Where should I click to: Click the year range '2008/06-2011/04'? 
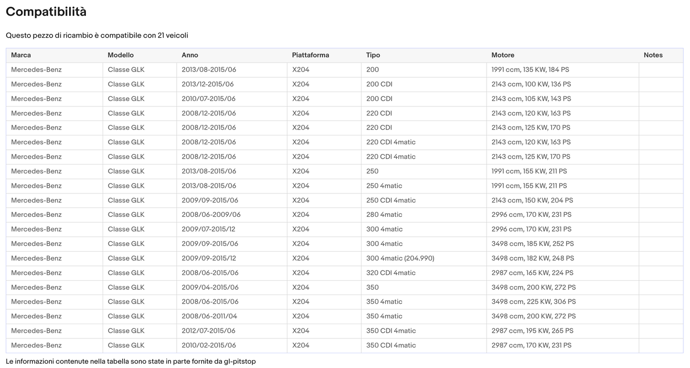(x=210, y=316)
